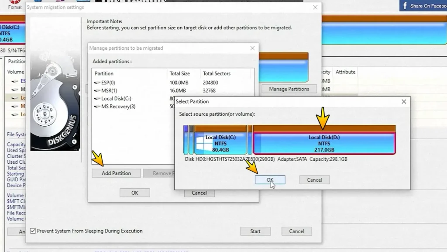Click the Attribute column header in main window
Viewport: 447px width, 252px height.
pyautogui.click(x=345, y=72)
